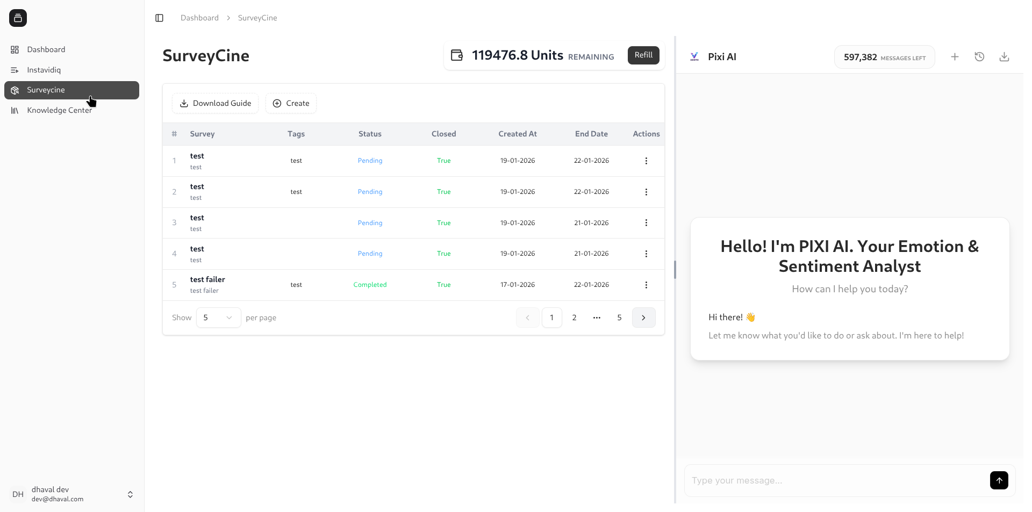Viewport: 1032px width, 512px height.
Task: Click the Created At column header
Action: pyautogui.click(x=518, y=134)
